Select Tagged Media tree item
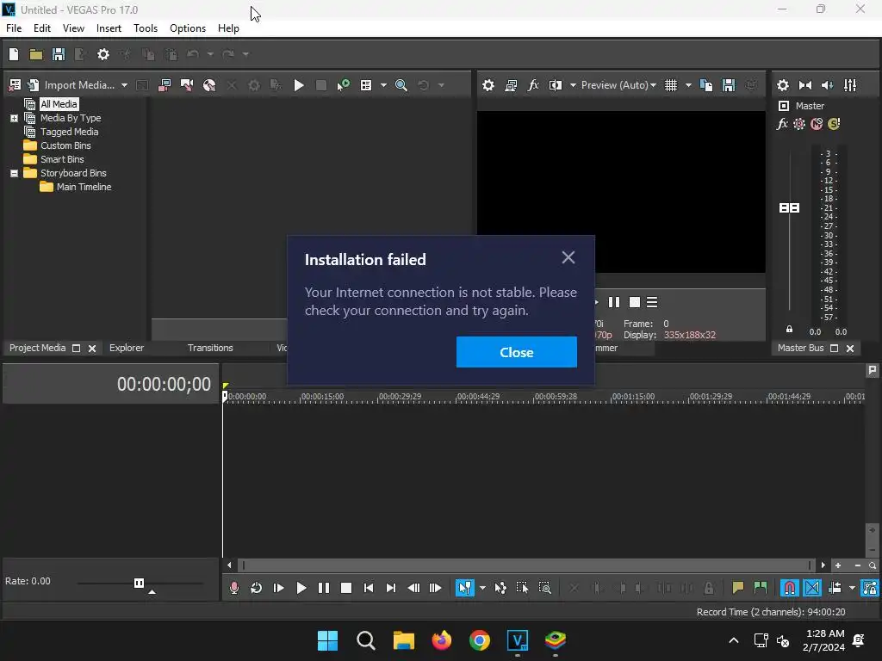 (69, 132)
